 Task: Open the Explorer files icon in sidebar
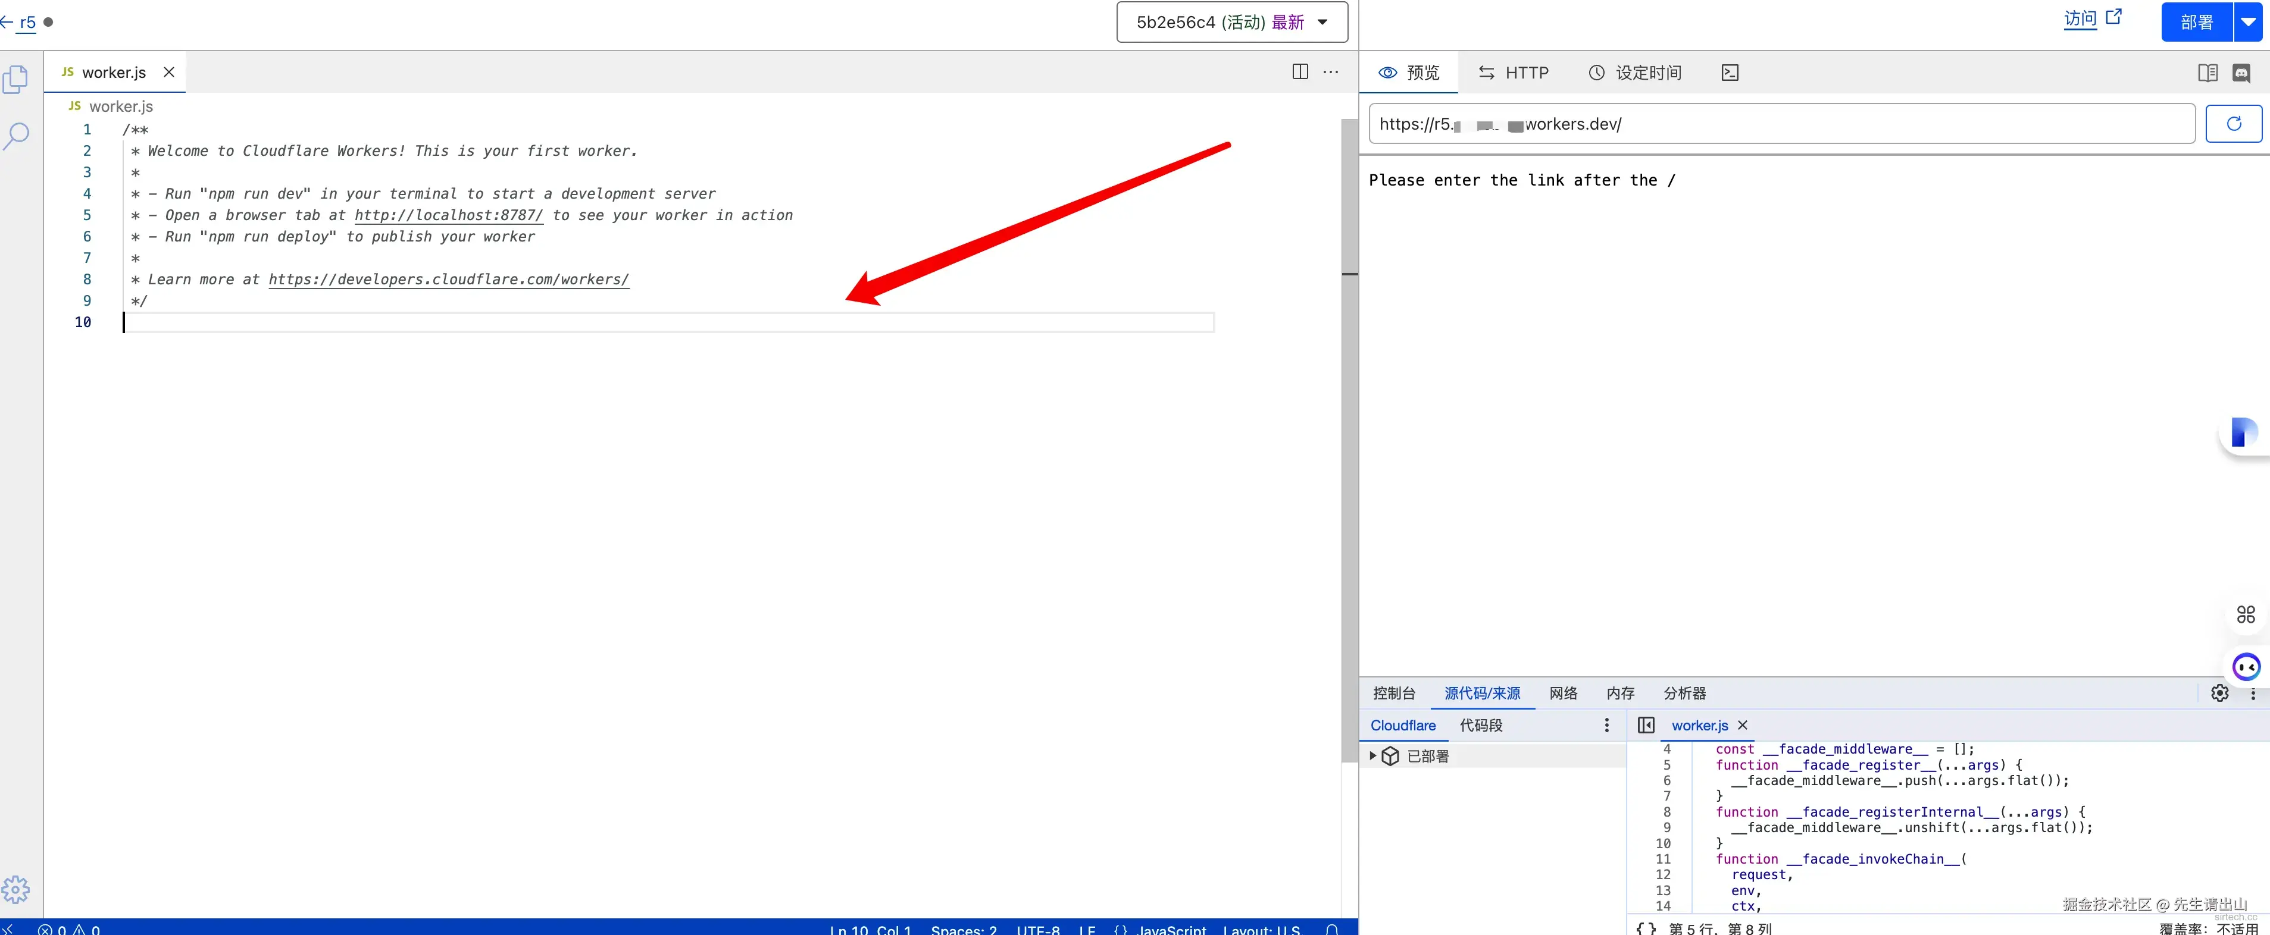pyautogui.click(x=16, y=80)
